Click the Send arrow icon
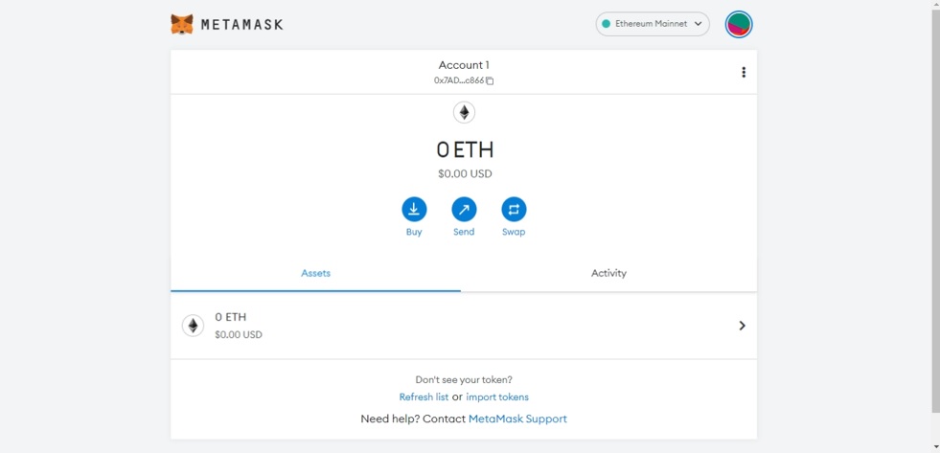 coord(464,210)
